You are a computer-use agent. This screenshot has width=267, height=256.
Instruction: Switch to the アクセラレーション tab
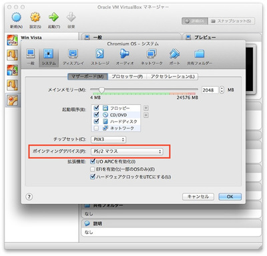172,77
